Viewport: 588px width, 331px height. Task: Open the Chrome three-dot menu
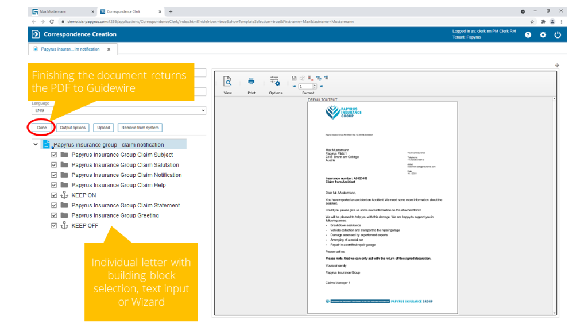coord(562,22)
